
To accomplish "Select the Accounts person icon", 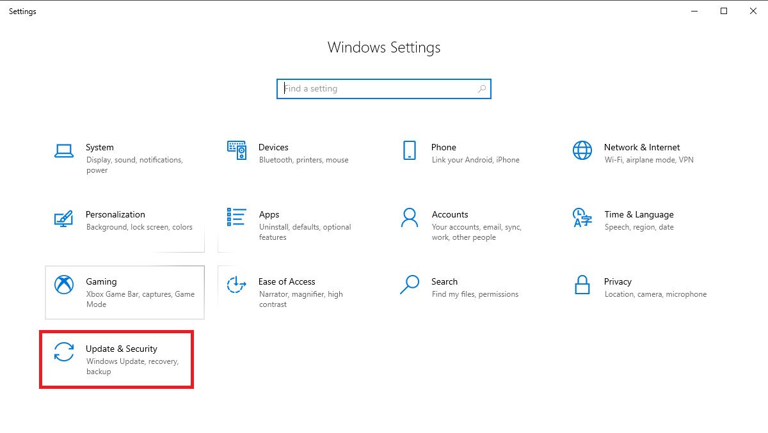I will pos(410,217).
